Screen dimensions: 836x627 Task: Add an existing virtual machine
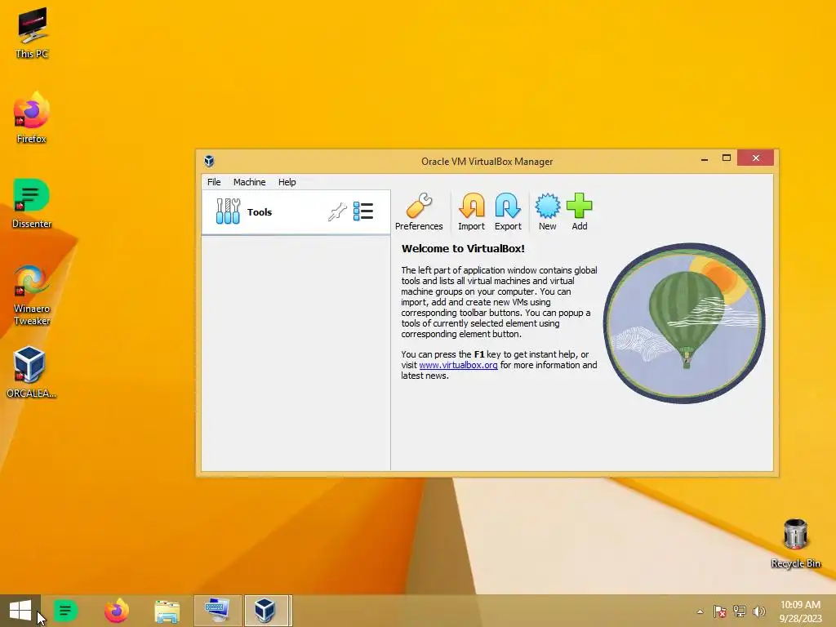pyautogui.click(x=580, y=211)
